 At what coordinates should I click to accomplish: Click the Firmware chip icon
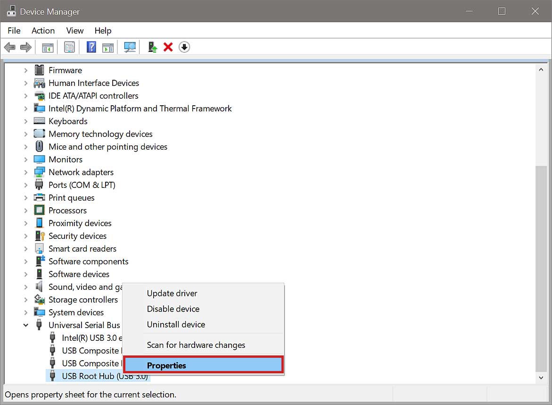(x=40, y=70)
